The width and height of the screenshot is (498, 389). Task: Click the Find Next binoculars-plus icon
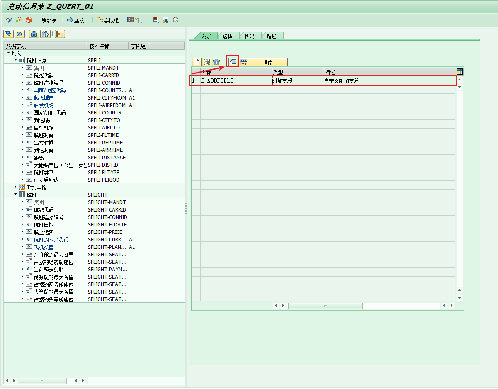click(x=45, y=34)
